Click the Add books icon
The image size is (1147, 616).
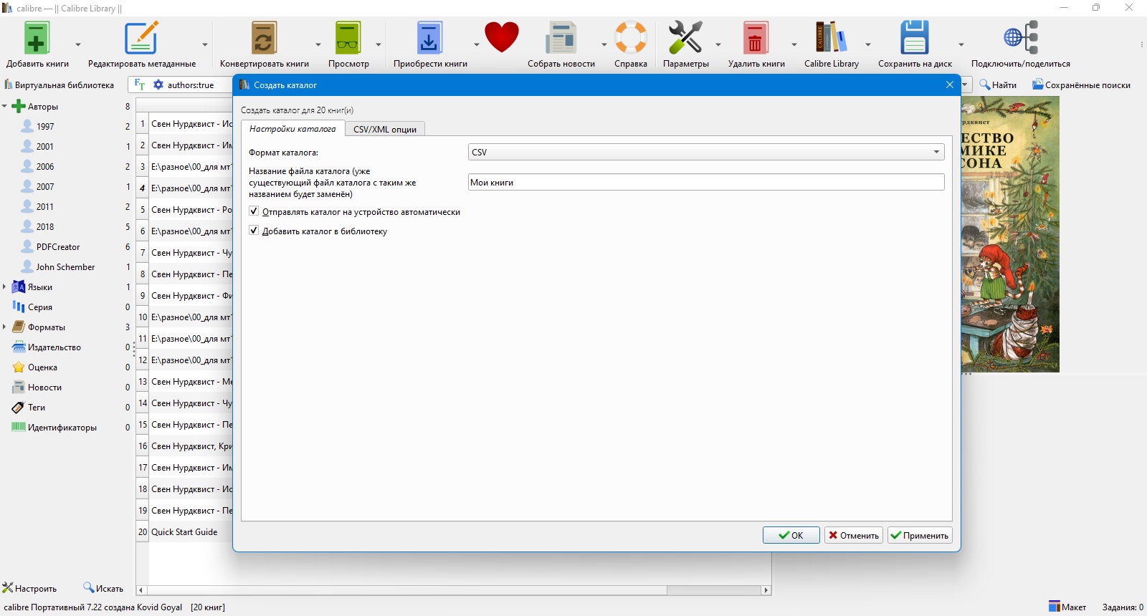coord(37,38)
